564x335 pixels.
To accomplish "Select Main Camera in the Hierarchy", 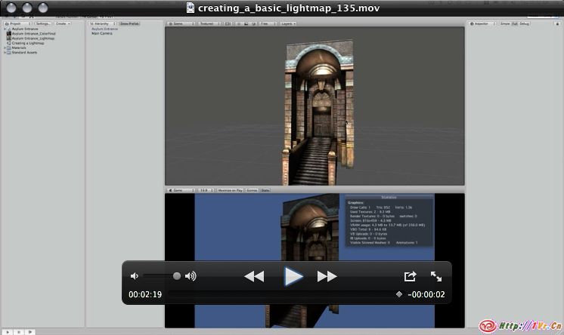I will (102, 33).
